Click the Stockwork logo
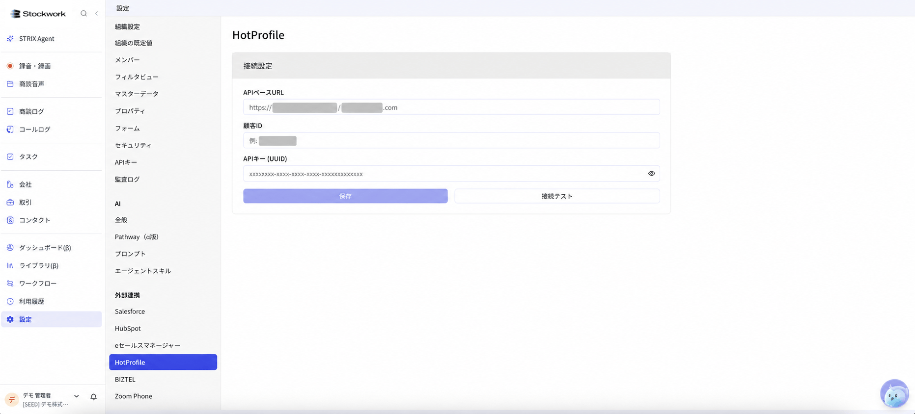915x414 pixels. [x=38, y=14]
